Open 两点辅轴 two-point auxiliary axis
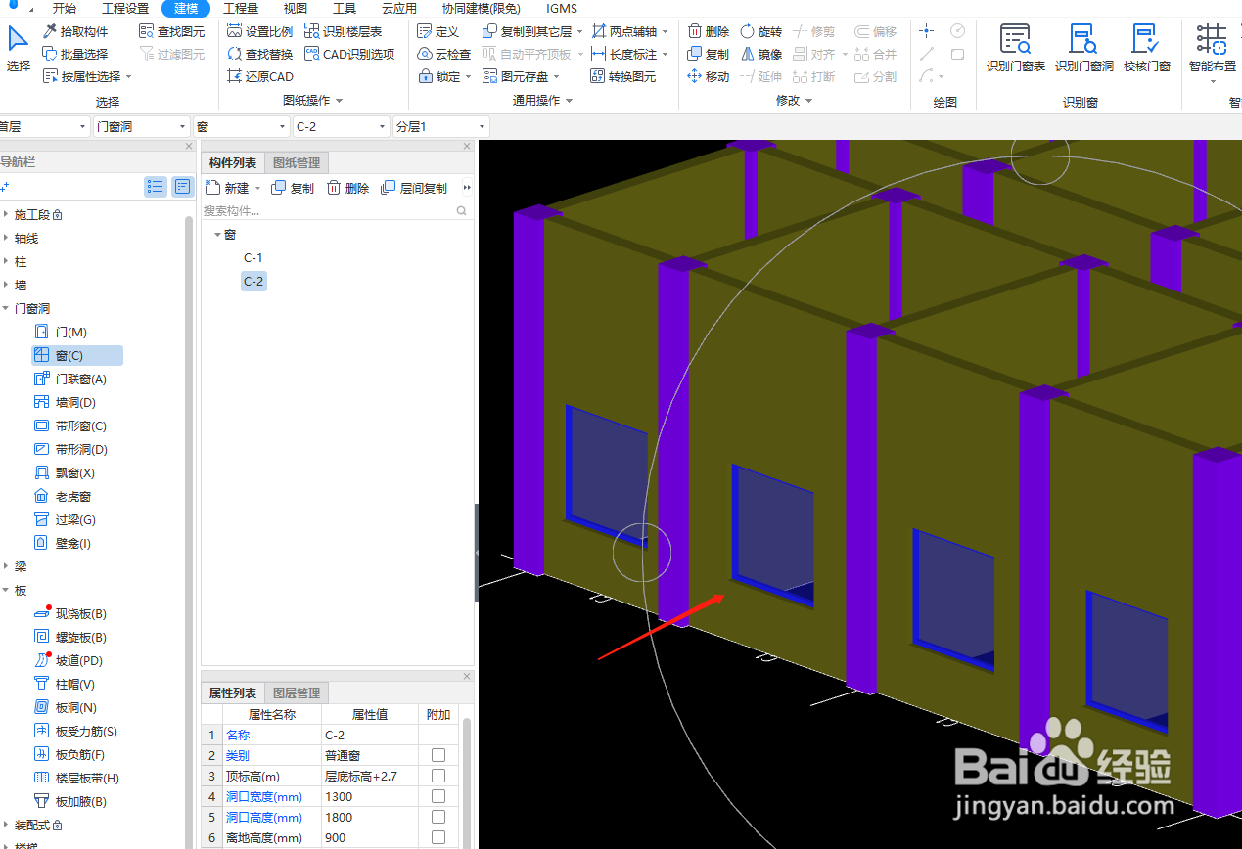 [623, 31]
